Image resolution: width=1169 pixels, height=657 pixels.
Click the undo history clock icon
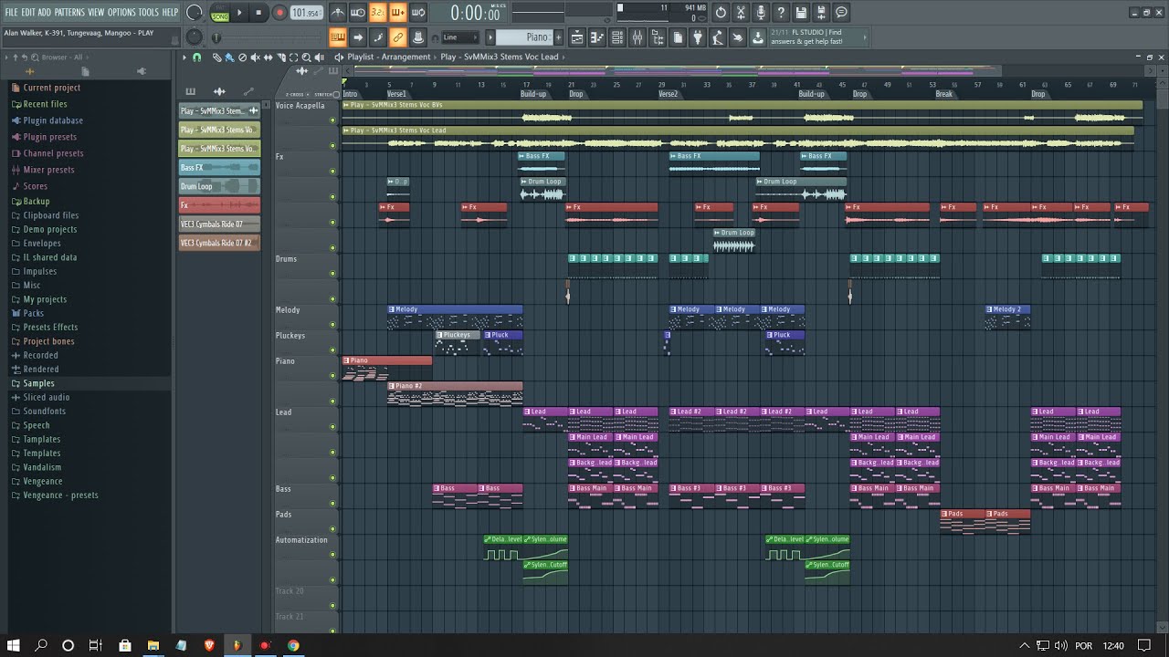(721, 13)
